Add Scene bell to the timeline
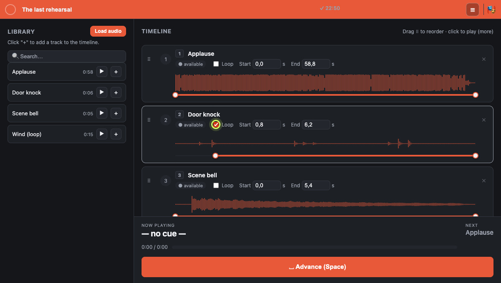This screenshot has width=501, height=283. click(116, 113)
